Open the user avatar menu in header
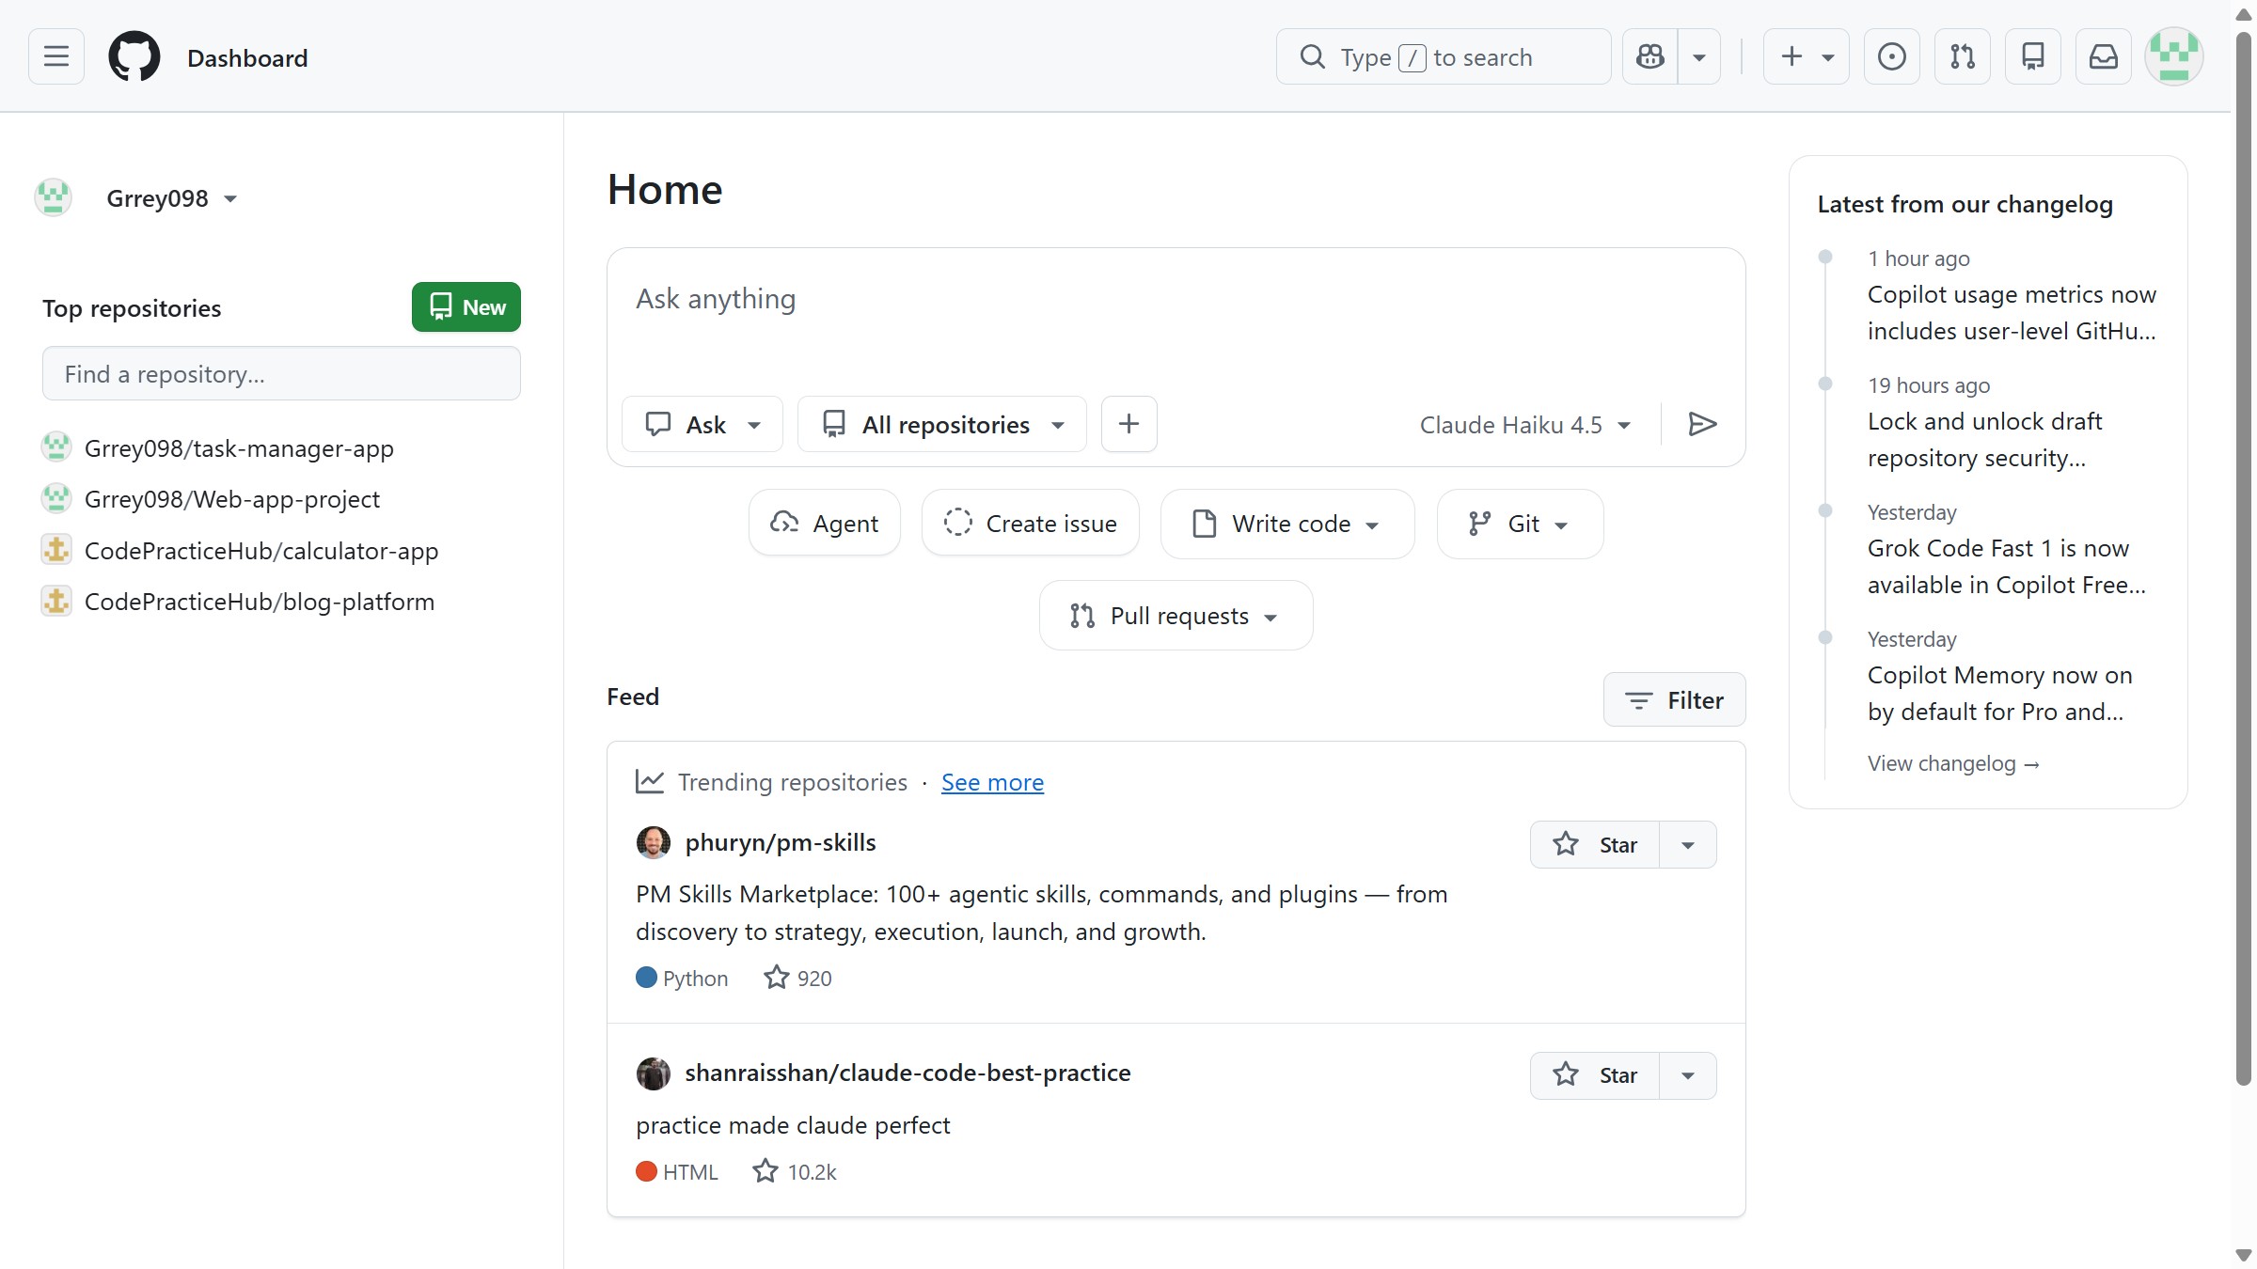The width and height of the screenshot is (2257, 1269). (x=2174, y=56)
